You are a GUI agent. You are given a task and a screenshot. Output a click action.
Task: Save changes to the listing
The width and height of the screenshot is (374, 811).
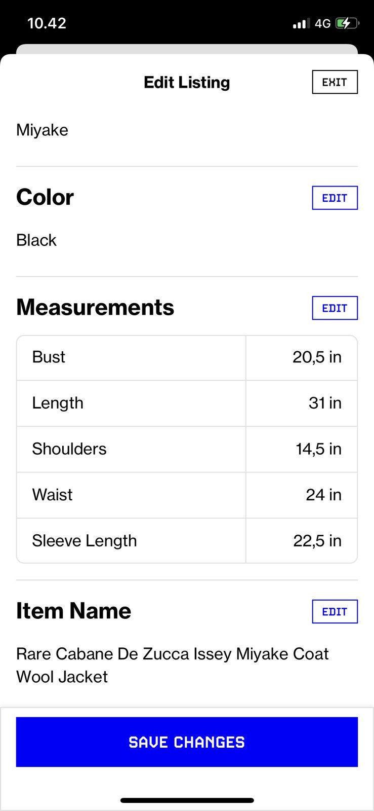[187, 742]
